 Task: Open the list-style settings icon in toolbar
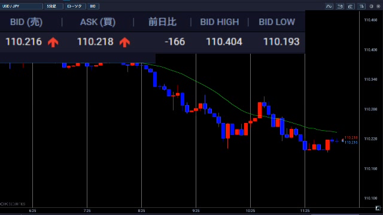[361, 7]
